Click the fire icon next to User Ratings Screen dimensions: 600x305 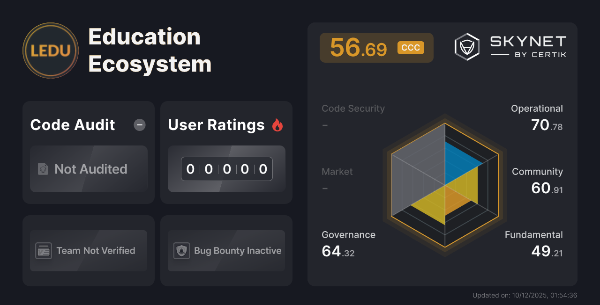[277, 124]
